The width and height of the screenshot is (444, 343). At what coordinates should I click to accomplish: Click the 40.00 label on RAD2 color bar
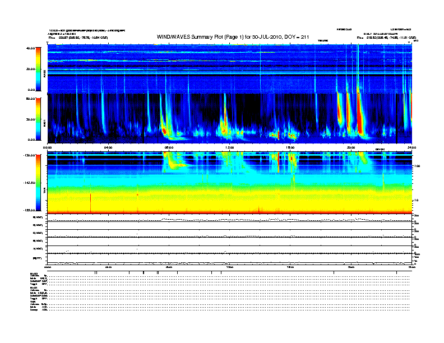point(30,48)
